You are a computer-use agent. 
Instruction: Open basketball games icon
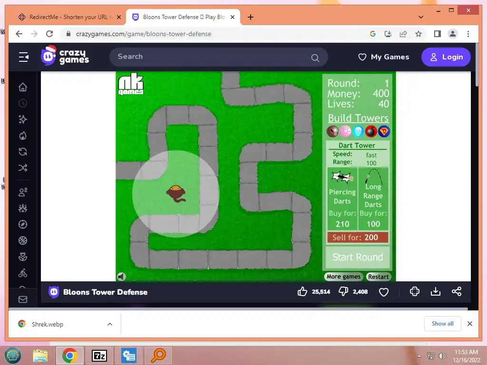point(23,240)
